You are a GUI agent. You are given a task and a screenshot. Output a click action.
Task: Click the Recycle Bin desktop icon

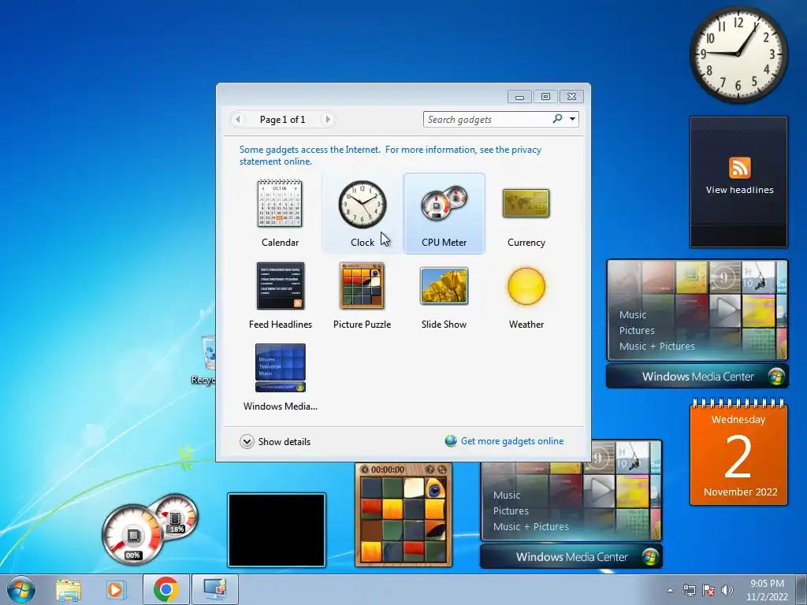pos(206,360)
